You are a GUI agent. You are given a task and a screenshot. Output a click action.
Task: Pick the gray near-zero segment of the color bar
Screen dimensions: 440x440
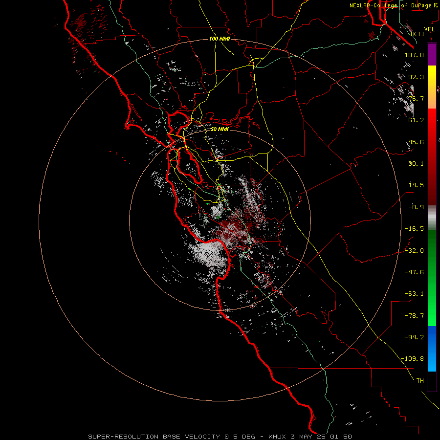click(432, 216)
